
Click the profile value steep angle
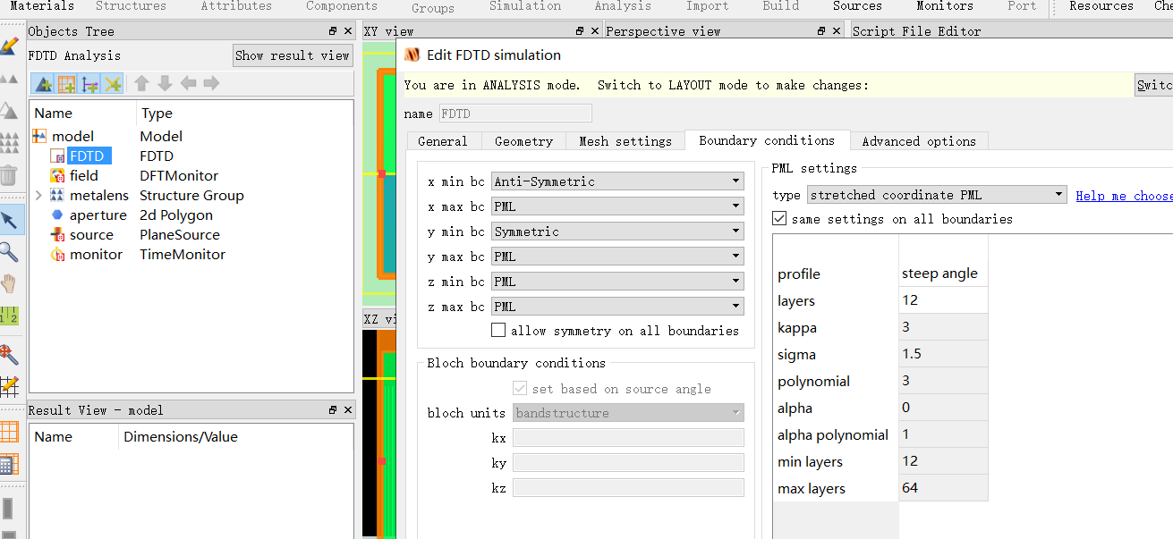coord(943,274)
